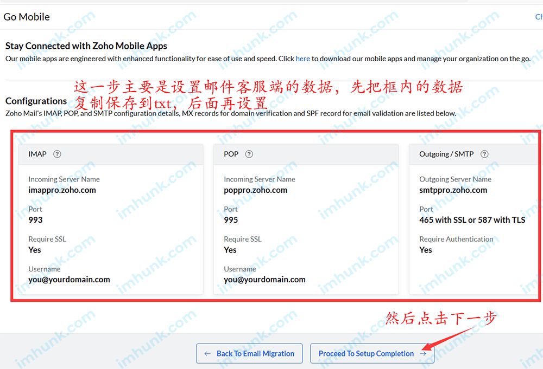Click the POP Incoming Server Name label

(260, 179)
